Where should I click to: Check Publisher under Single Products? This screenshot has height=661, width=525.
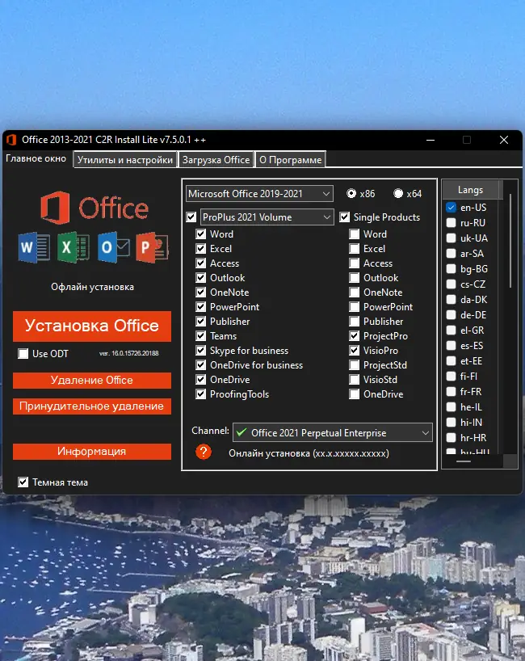[355, 322]
